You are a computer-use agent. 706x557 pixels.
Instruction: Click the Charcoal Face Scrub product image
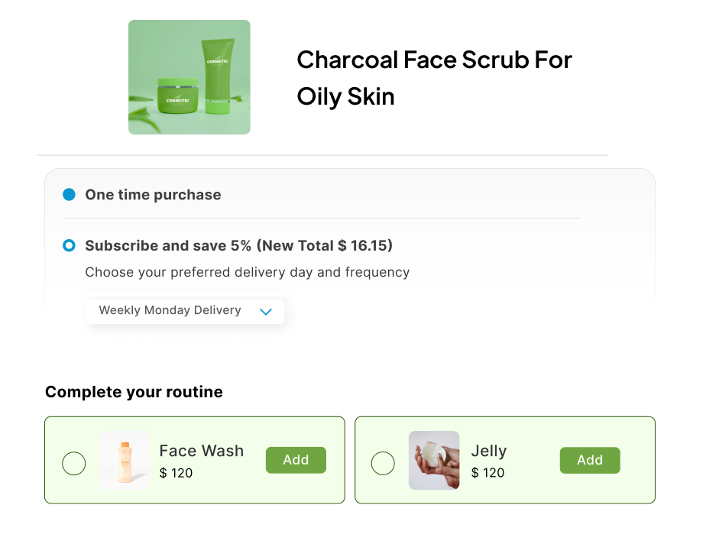(x=189, y=77)
